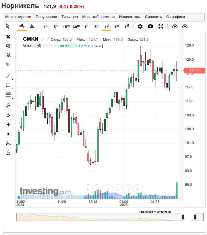Open the Популярное menu

pos(46,17)
